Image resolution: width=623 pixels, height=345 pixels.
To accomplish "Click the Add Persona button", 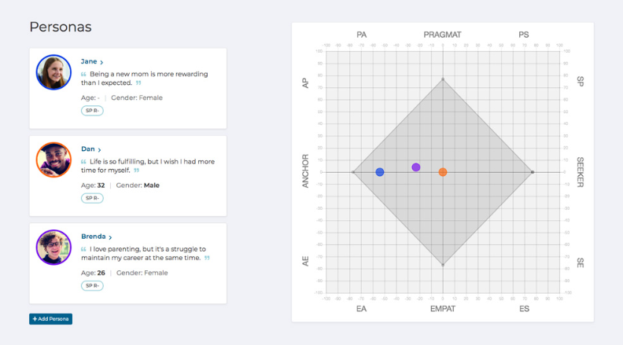I will [50, 319].
